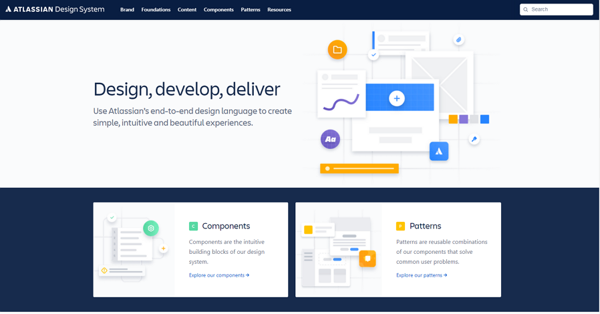Click the checkmark circle icon in the hero illustration
This screenshot has height=314, width=600.
click(373, 55)
